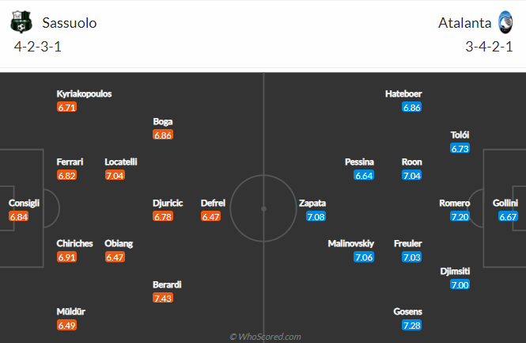
Task: Select Berardi's 7.43 rating badge
Action: click(163, 297)
